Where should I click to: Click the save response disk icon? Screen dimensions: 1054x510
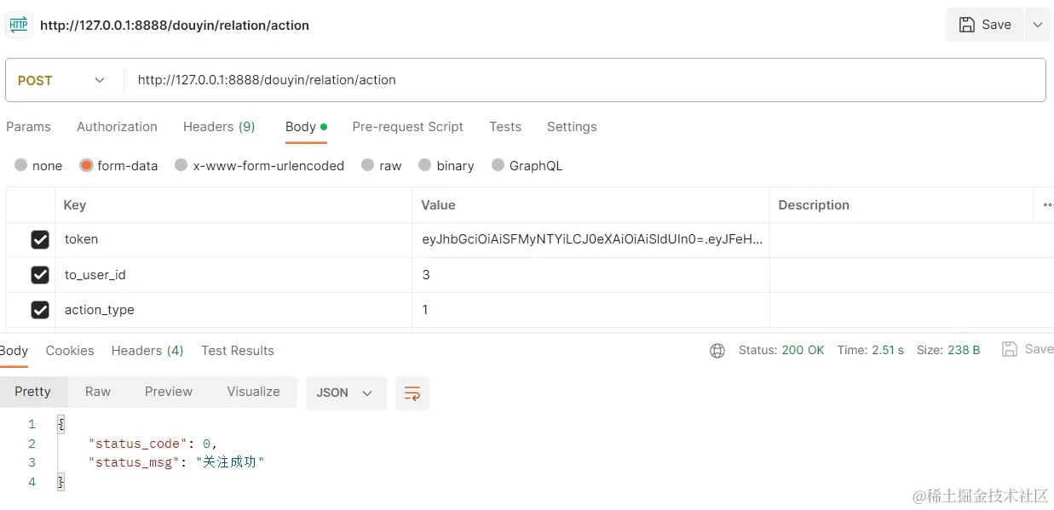pos(1010,349)
